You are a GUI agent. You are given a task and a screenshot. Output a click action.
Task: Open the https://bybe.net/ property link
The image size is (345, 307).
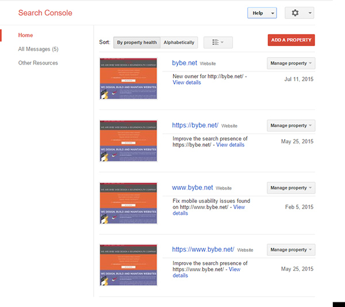pyautogui.click(x=195, y=125)
